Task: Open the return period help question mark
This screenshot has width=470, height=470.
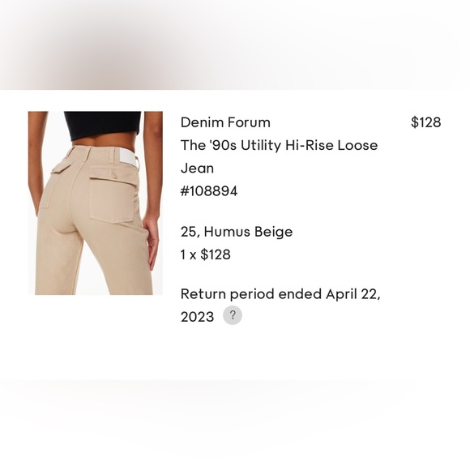Action: click(233, 315)
